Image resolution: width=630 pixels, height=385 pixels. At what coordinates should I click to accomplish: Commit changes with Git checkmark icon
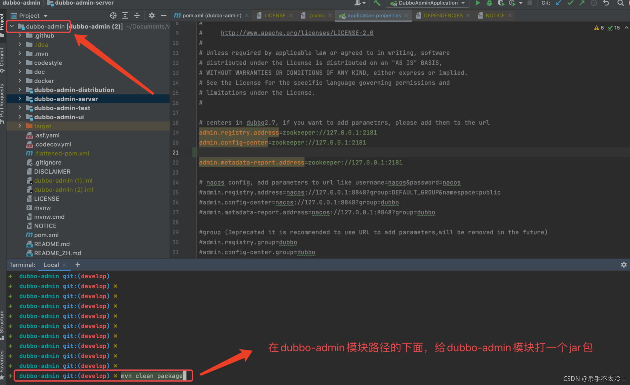[570, 3]
